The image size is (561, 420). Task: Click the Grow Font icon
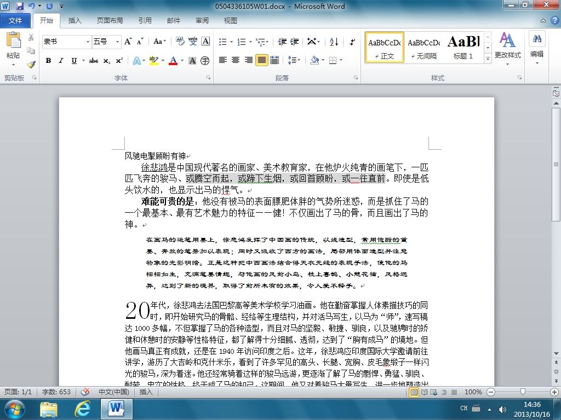coord(128,42)
